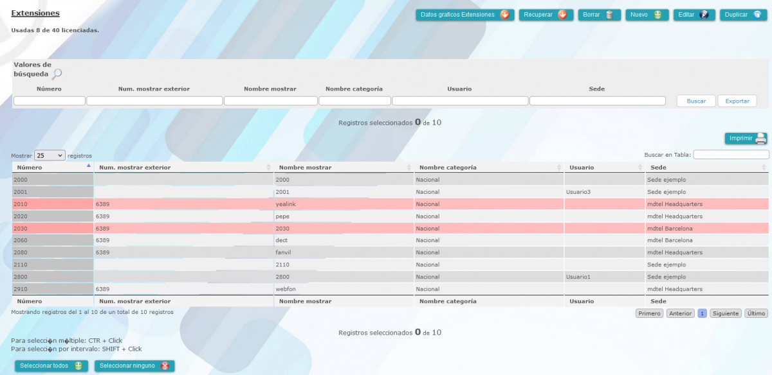Click the Duplicar button
The image size is (772, 375).
pyautogui.click(x=743, y=15)
